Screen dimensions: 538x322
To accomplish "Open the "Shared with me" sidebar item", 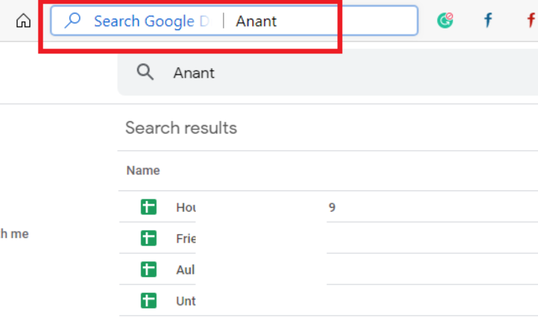I will [x=14, y=233].
